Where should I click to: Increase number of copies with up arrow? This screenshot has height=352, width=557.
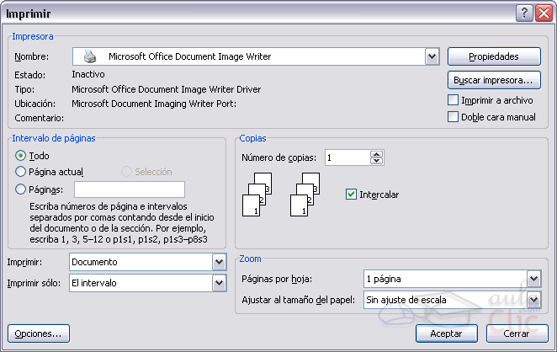[377, 154]
